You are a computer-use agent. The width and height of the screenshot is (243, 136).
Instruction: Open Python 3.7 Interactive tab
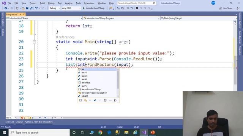click(38, 122)
